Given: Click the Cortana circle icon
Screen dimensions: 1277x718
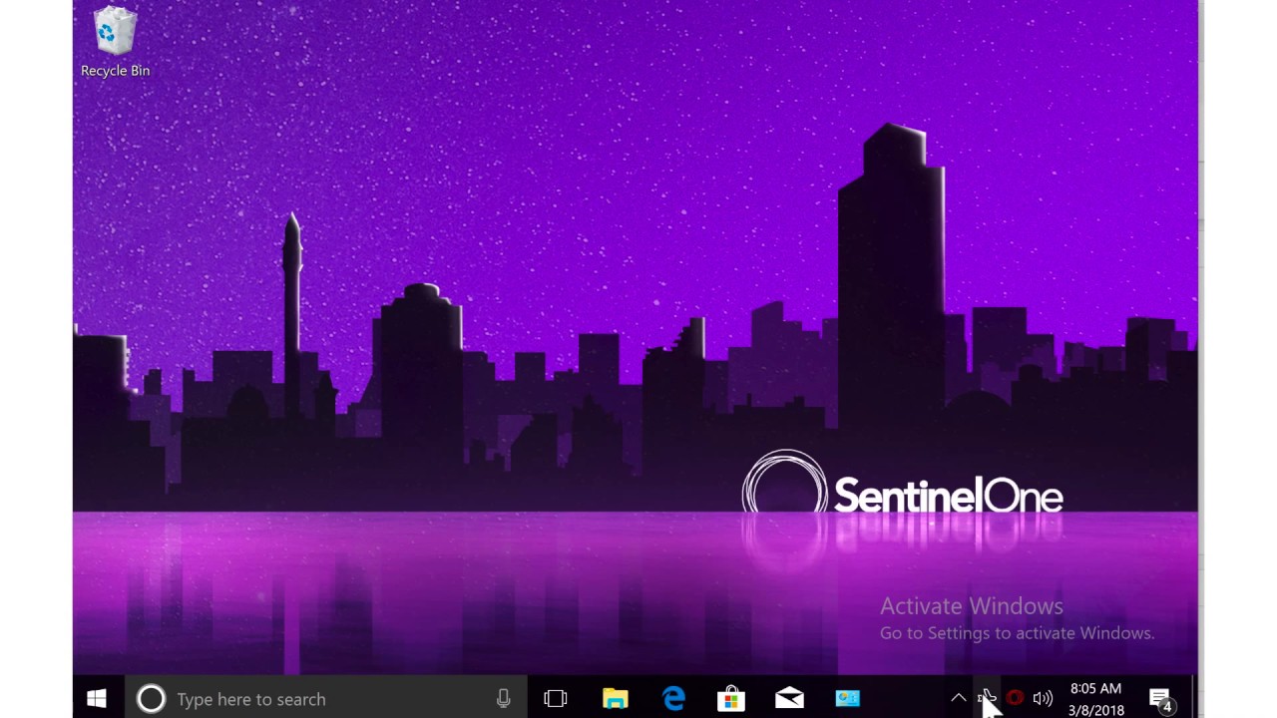Looking at the screenshot, I should [151, 699].
